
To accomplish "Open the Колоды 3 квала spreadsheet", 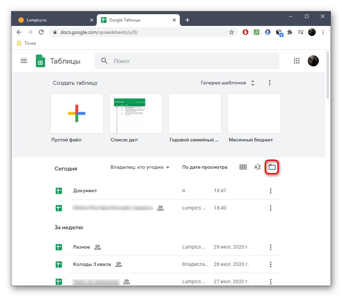I will click(x=92, y=264).
